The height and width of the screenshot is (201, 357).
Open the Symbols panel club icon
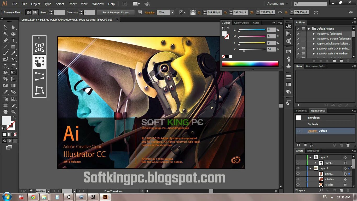pos(289,66)
